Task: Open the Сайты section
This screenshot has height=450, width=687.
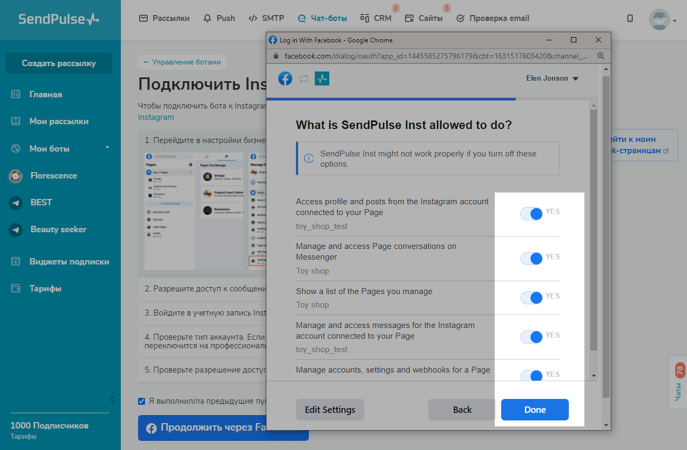Action: [424, 18]
